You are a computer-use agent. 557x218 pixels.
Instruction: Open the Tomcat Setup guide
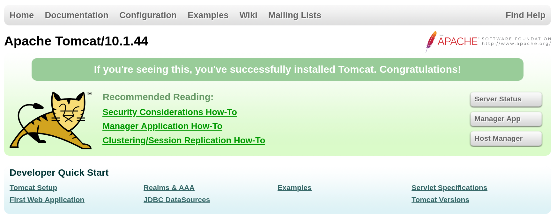click(x=33, y=188)
